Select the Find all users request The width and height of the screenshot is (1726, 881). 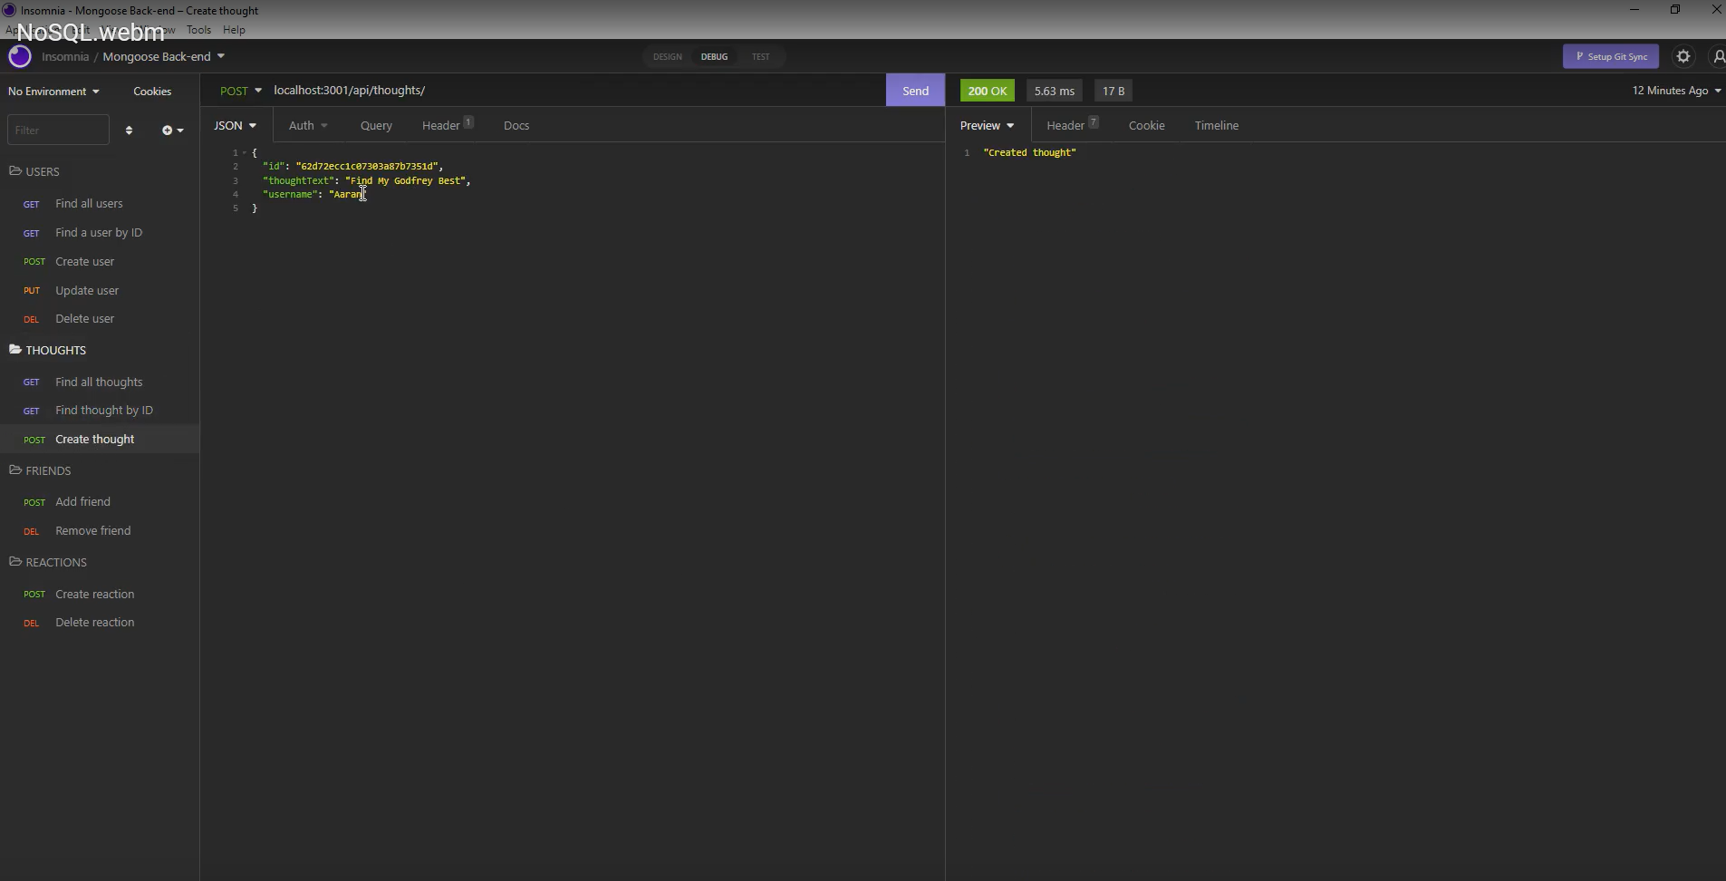pos(100,204)
